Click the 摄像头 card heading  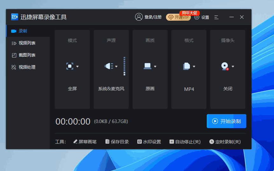click(228, 40)
